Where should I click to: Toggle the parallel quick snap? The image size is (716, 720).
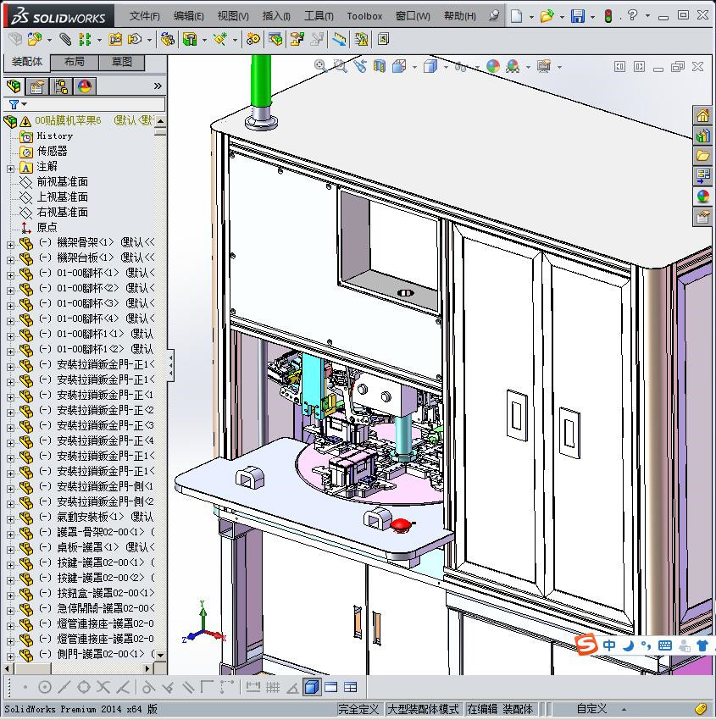pyautogui.click(x=188, y=688)
